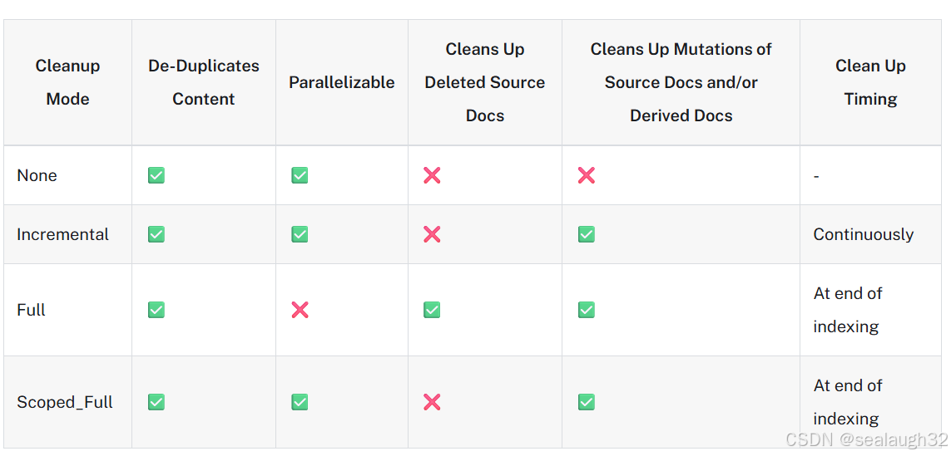This screenshot has width=951, height=456.
Task: Click the Full row label
Action: tap(32, 310)
